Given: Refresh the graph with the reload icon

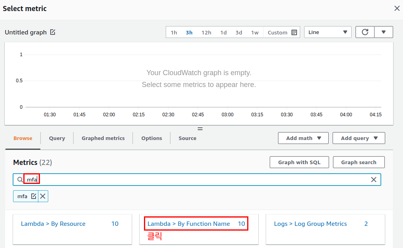Looking at the screenshot, I should tap(365, 32).
